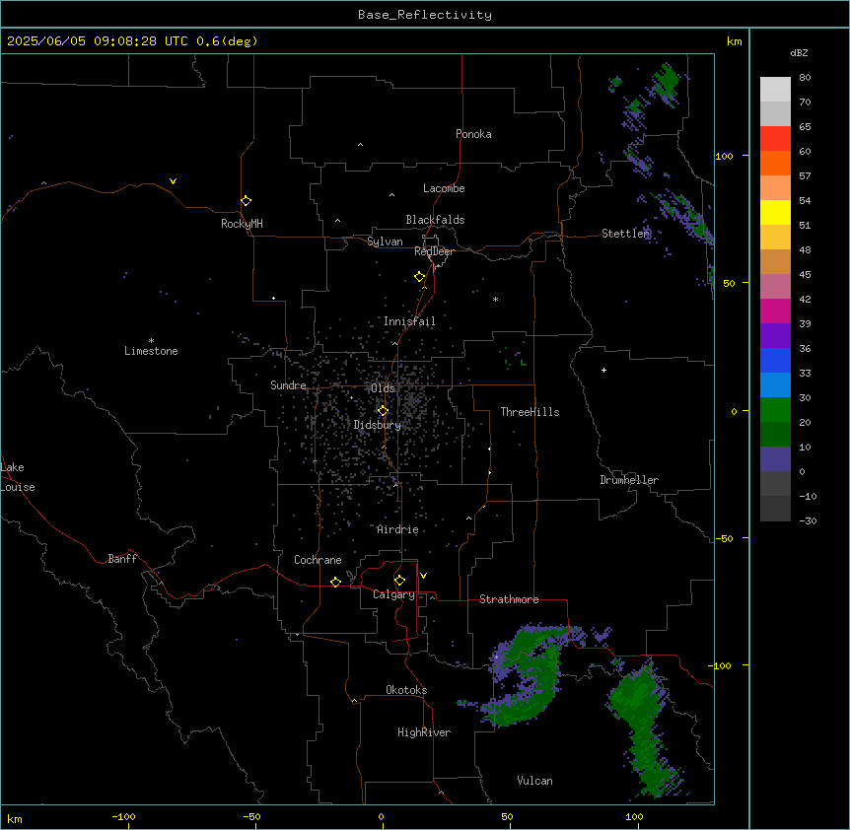Image resolution: width=850 pixels, height=830 pixels.
Task: Pick the magenta swatch between 42 and 39 dBZ
Action: pos(775,311)
